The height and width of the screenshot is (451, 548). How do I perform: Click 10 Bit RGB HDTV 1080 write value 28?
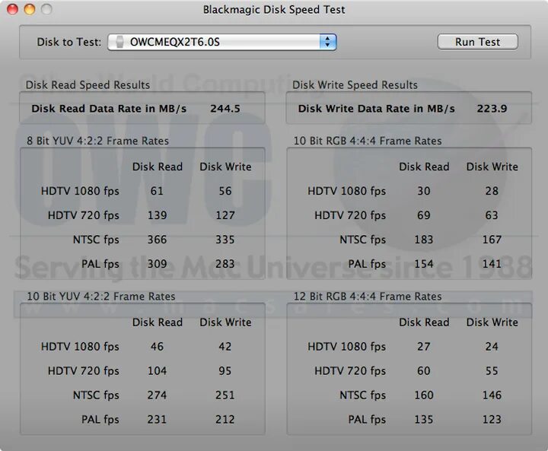pos(492,191)
